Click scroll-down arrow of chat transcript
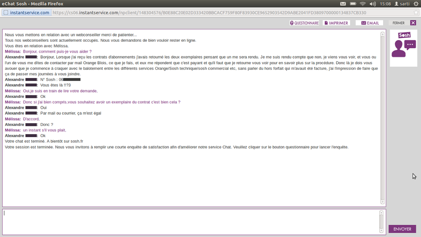Image resolution: width=421 pixels, height=237 pixels. (x=383, y=202)
